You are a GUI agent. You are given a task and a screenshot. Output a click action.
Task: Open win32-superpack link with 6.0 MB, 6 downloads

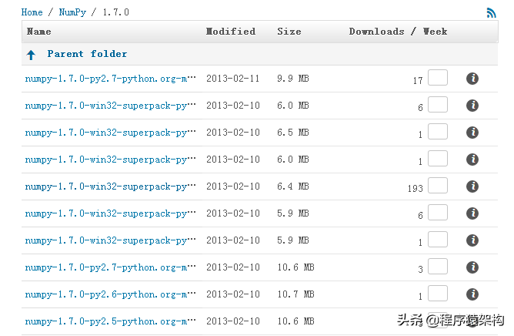click(111, 106)
